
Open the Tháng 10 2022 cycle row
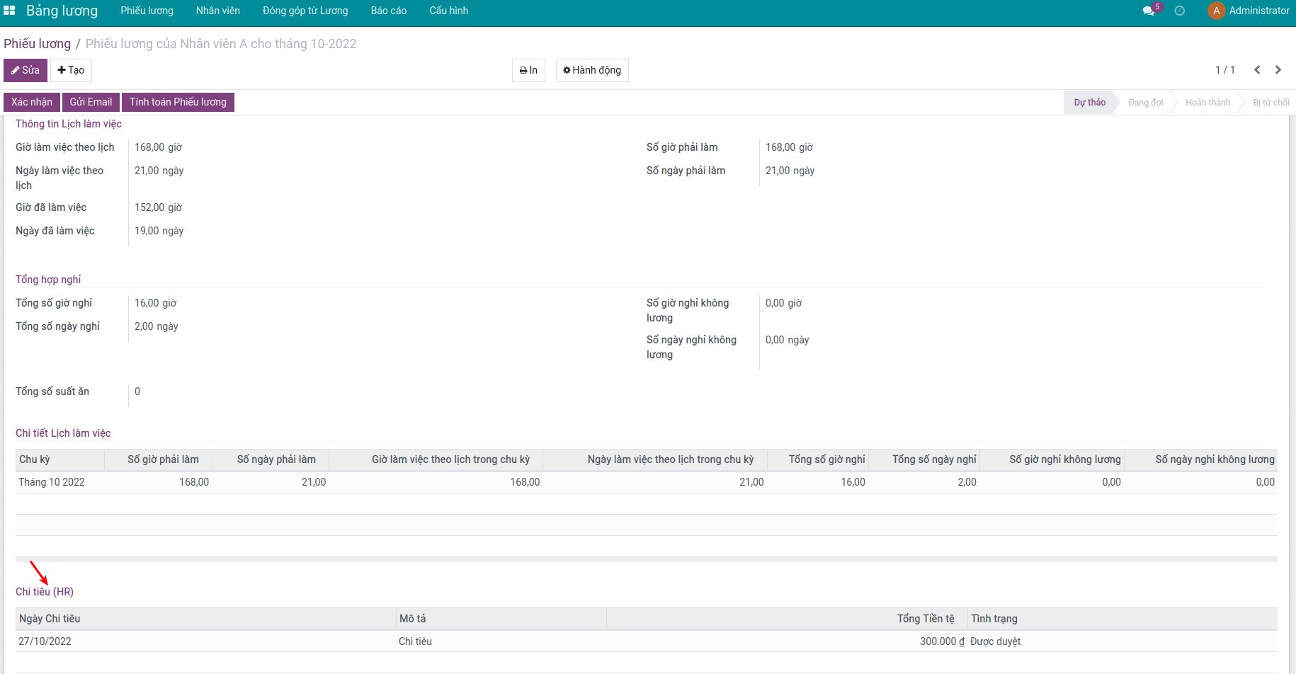click(52, 482)
